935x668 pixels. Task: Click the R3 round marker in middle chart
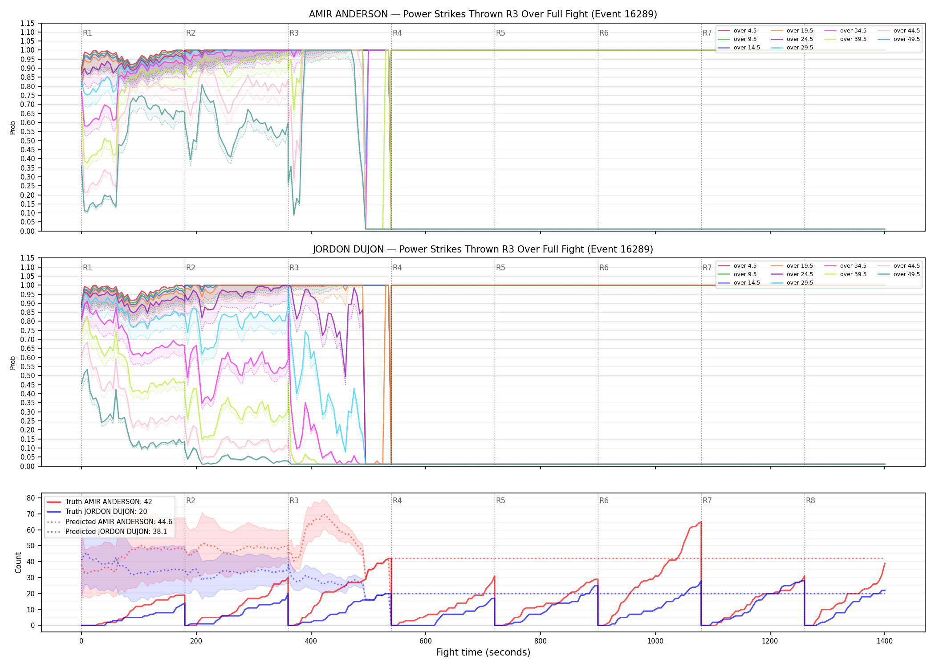tap(294, 268)
